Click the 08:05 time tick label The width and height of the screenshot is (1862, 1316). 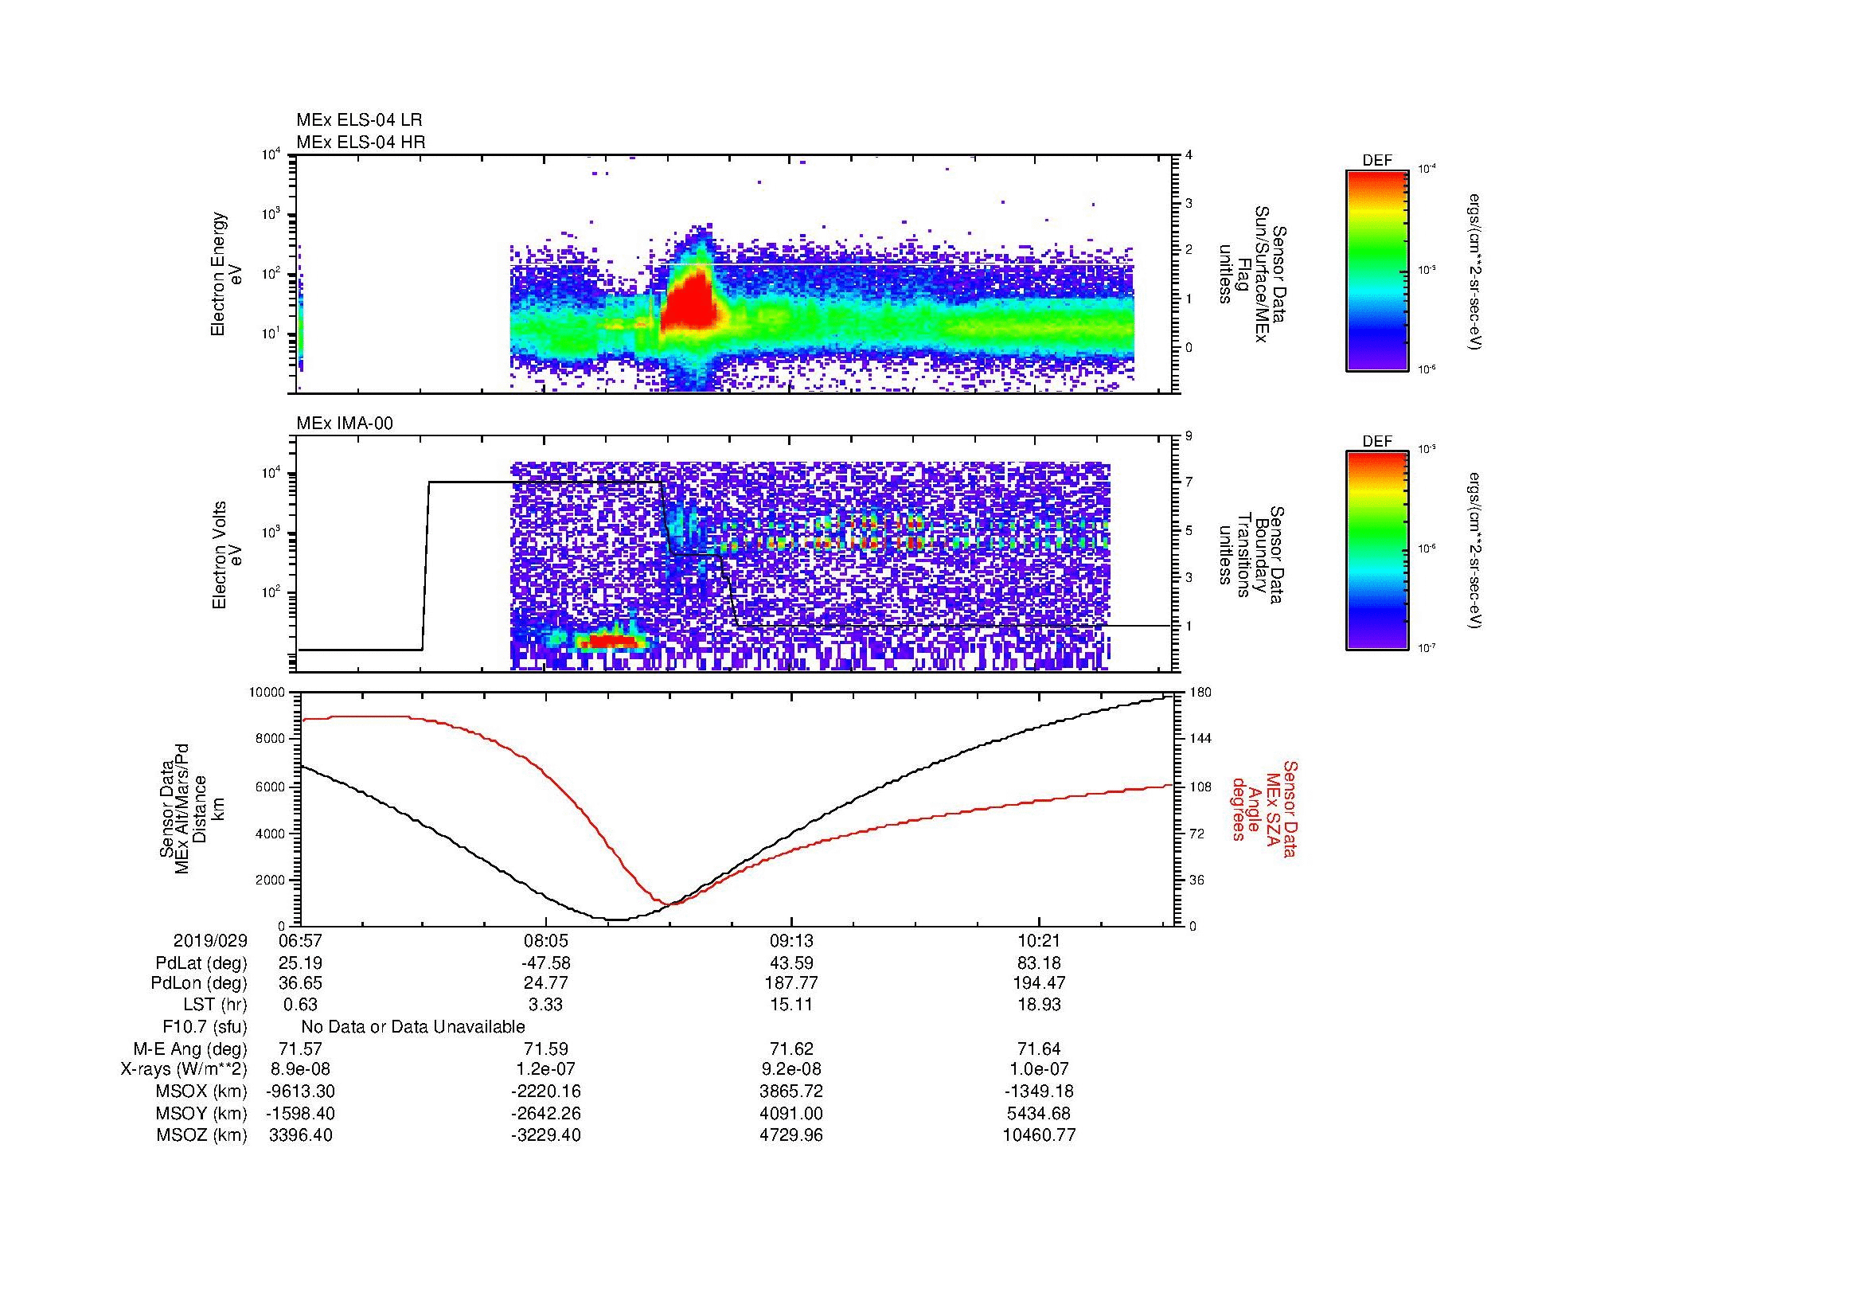(546, 941)
